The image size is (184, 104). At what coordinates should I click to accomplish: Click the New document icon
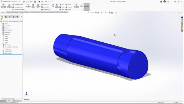click(27, 1)
